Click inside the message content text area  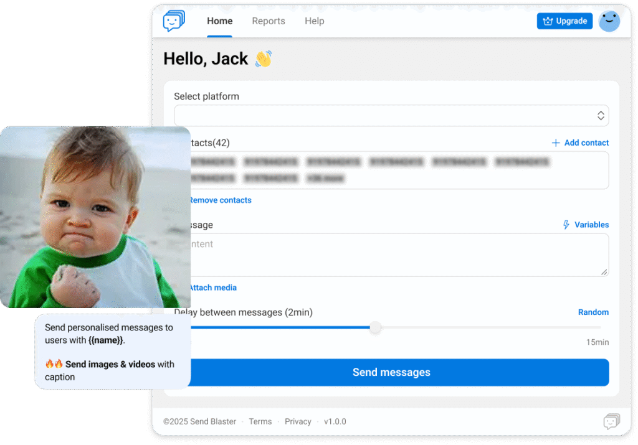pos(399,255)
